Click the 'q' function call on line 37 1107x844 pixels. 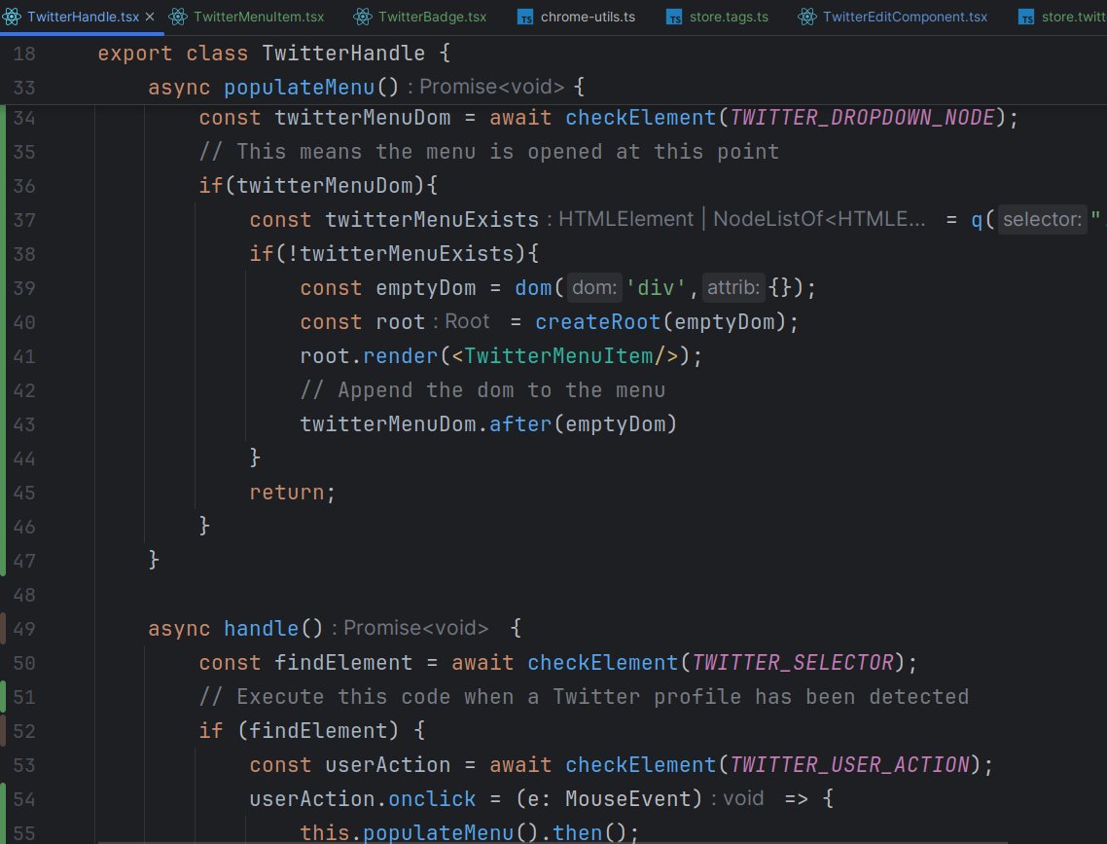pos(977,220)
